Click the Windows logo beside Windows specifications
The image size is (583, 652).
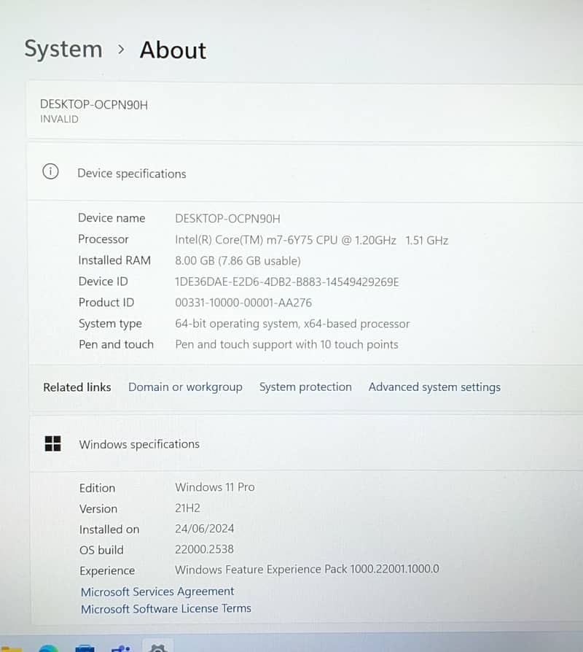pos(52,443)
